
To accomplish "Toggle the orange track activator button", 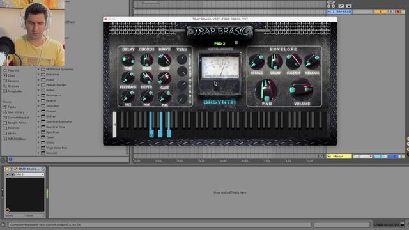I will 380,11.
